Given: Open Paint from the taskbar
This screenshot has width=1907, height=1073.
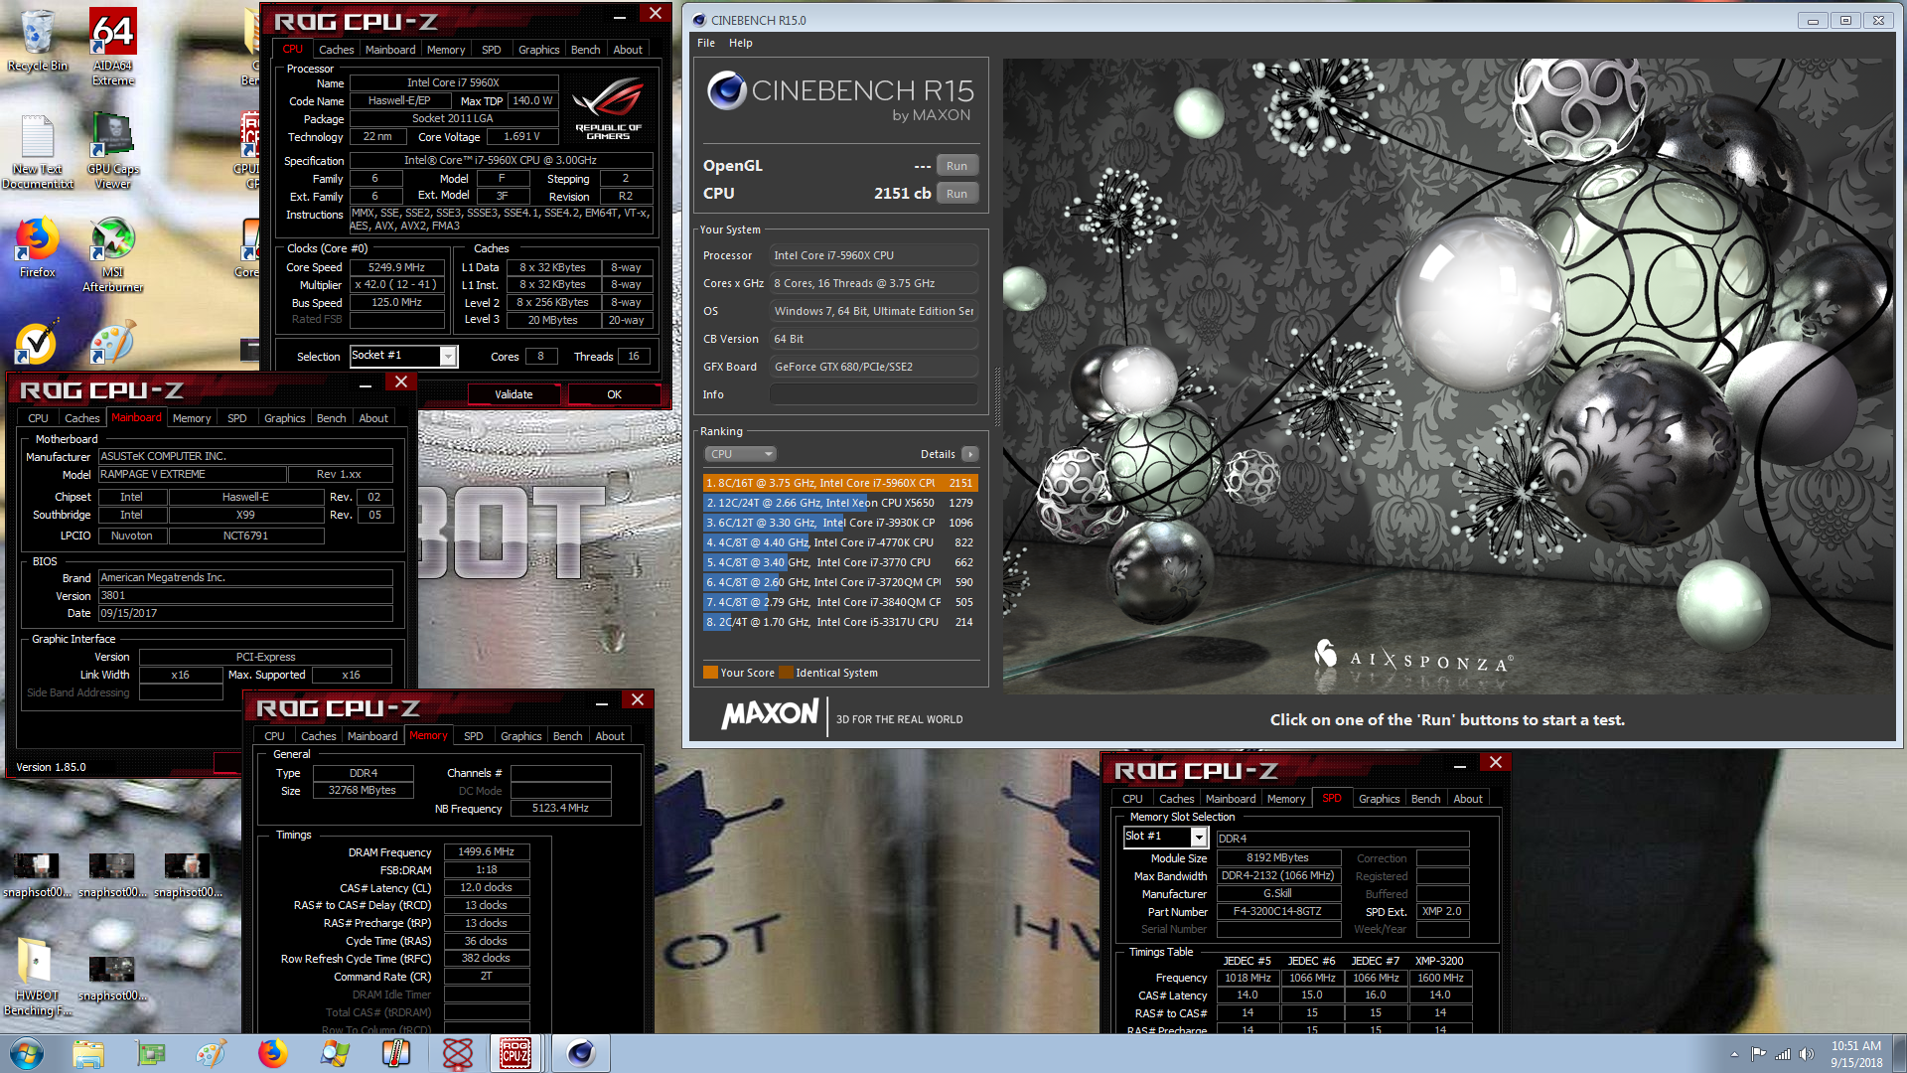Looking at the screenshot, I should click(212, 1053).
